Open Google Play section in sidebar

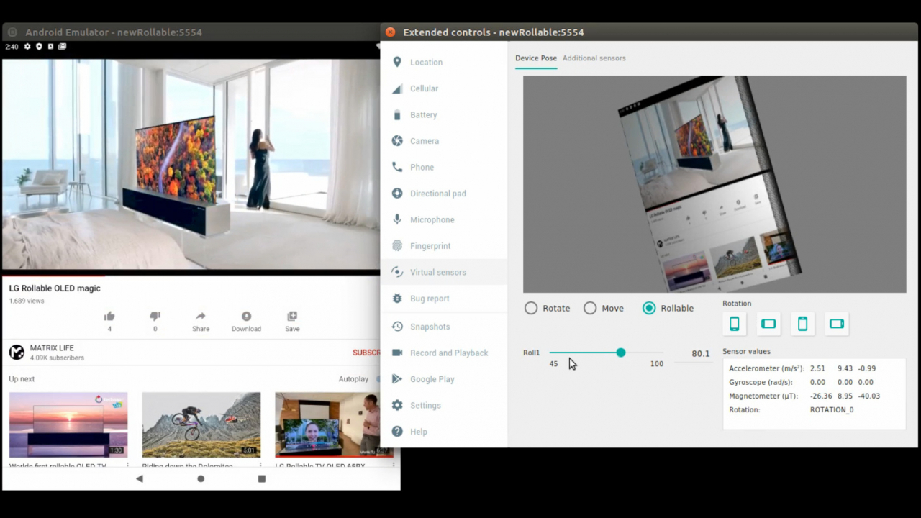click(x=444, y=379)
